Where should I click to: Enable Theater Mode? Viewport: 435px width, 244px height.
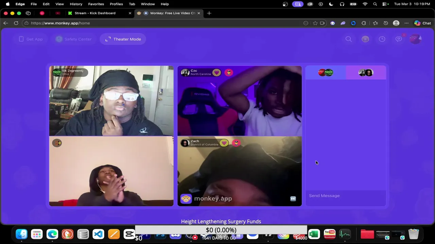coord(123,39)
